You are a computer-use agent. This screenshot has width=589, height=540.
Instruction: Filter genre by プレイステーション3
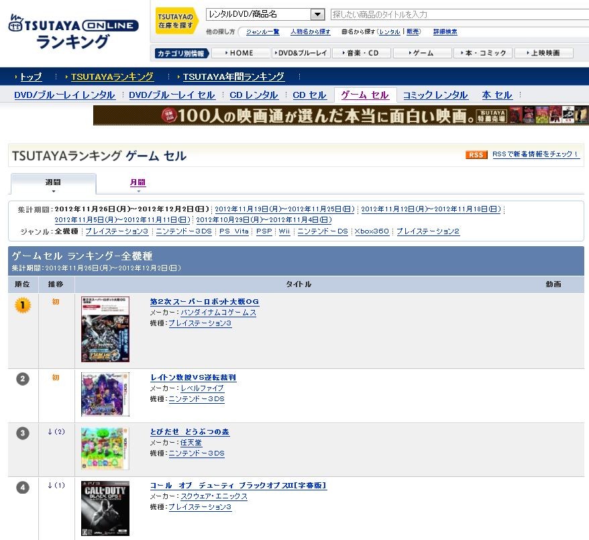coord(117,231)
